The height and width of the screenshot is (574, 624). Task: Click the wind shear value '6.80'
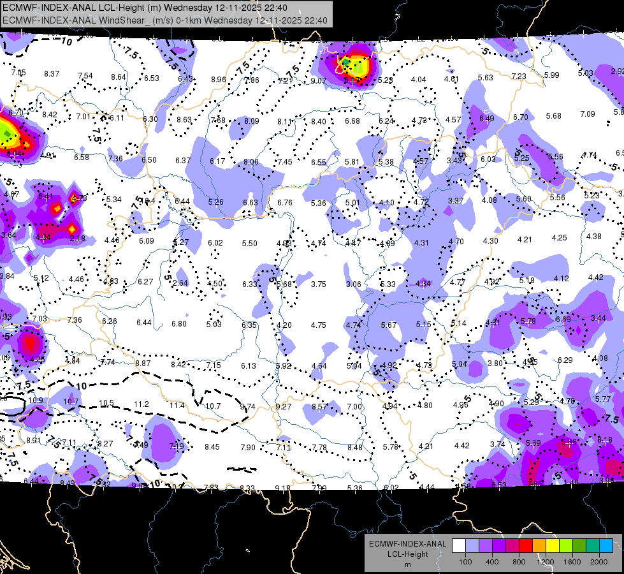pos(179,324)
